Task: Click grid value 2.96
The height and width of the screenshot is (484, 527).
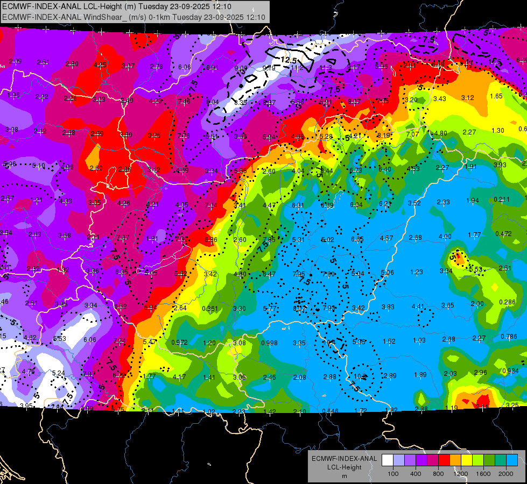Action: click(481, 372)
